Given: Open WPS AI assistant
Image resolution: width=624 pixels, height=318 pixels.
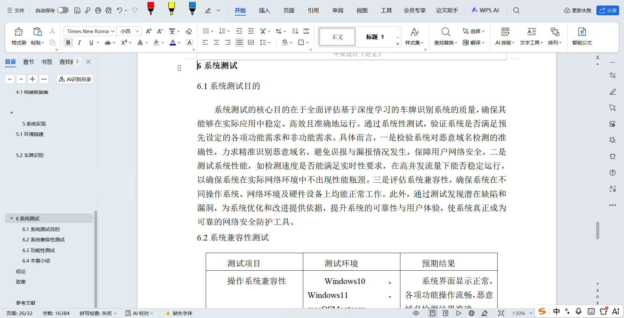Looking at the screenshot, I should click(485, 10).
